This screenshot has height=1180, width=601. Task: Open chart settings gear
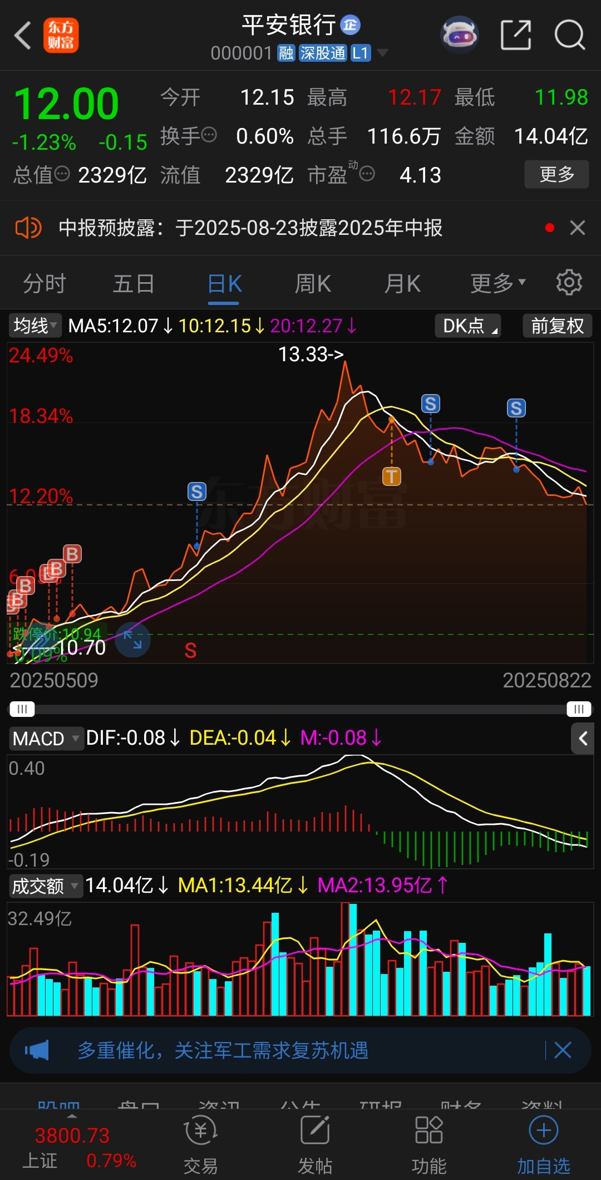coord(569,282)
